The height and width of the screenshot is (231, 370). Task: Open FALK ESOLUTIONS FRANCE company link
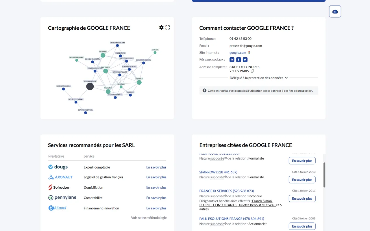[x=232, y=219]
